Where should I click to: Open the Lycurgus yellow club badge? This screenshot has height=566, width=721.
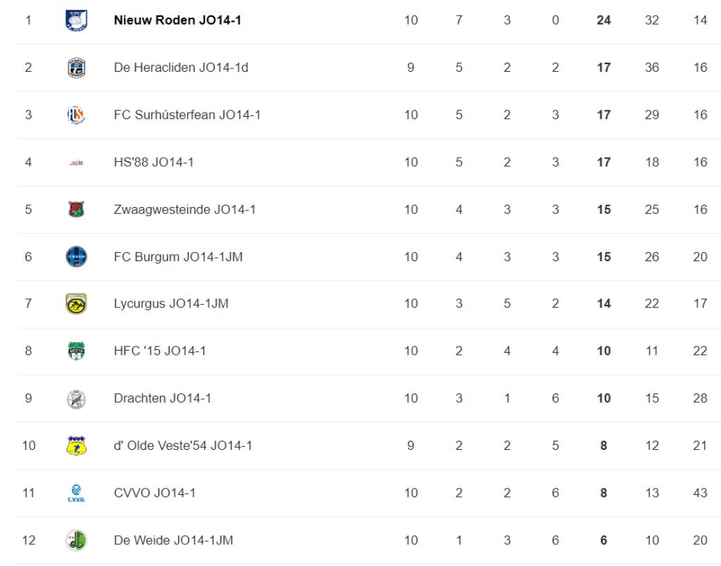[x=76, y=304]
